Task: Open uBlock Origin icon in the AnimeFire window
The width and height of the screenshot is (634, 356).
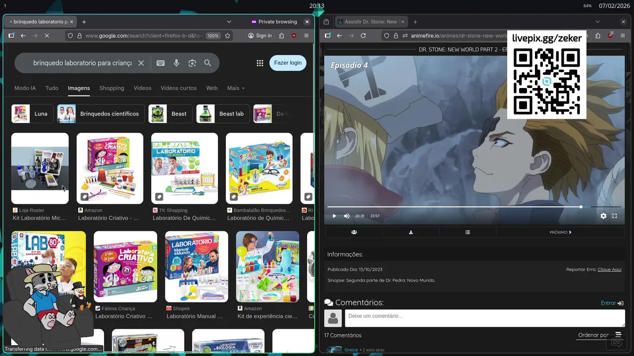Action: (x=610, y=36)
